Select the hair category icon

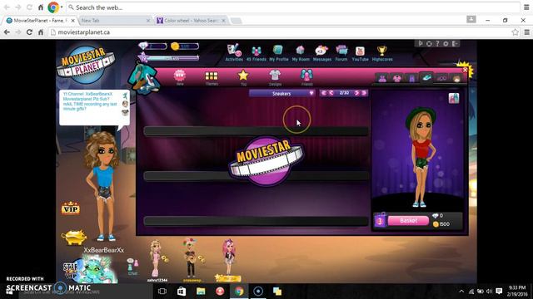tap(456, 79)
